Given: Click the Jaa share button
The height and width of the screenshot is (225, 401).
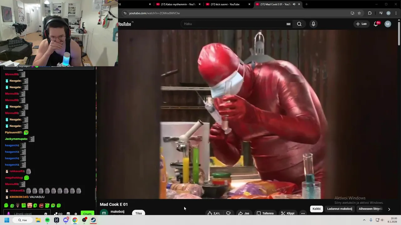Looking at the screenshot, I should [243, 213].
